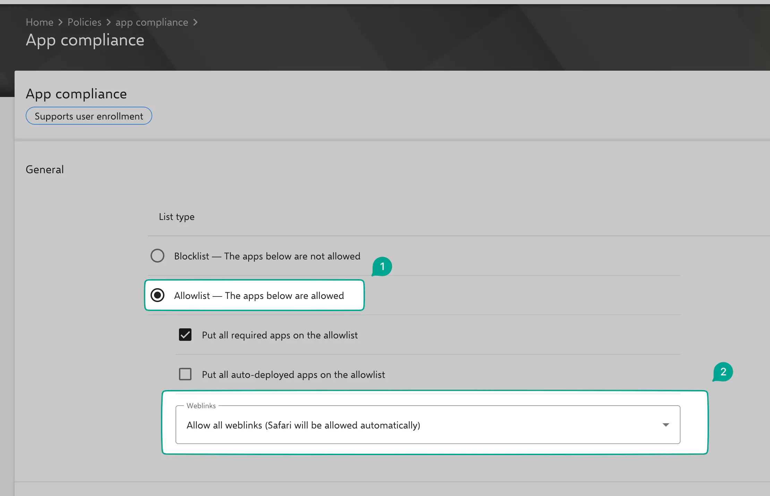Click the Allowlist option label text
This screenshot has height=496, width=770.
pyautogui.click(x=259, y=295)
